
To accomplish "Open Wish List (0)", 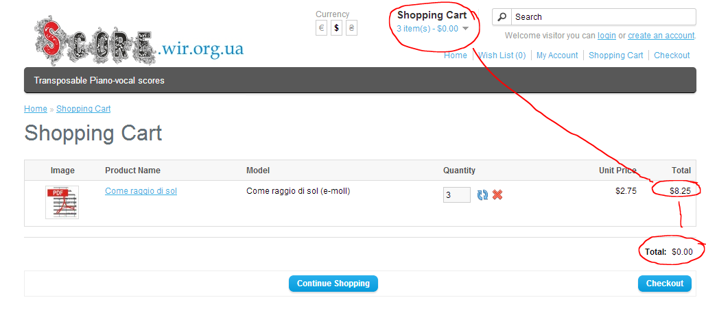I will click(x=502, y=55).
